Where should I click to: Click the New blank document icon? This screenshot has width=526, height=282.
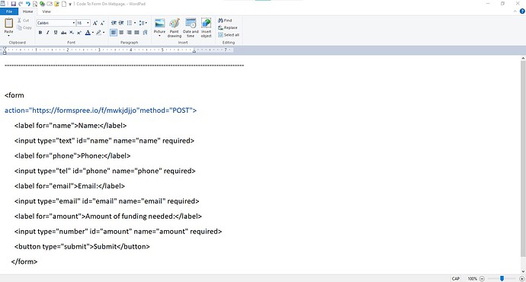tap(64, 4)
